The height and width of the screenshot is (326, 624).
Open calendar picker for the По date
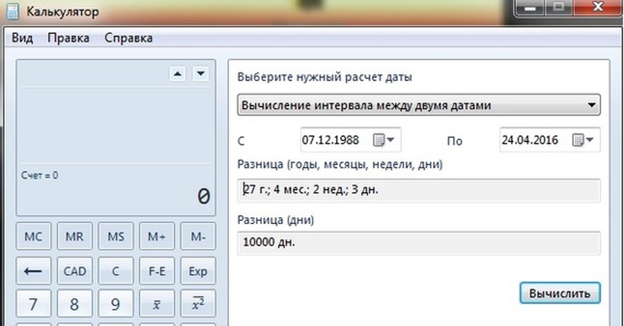click(x=583, y=140)
